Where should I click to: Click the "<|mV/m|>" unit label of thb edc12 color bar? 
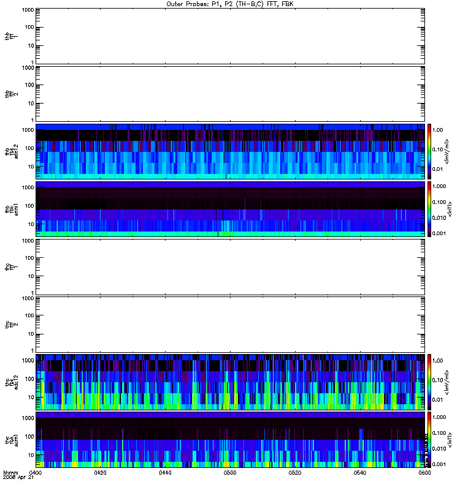447,151
